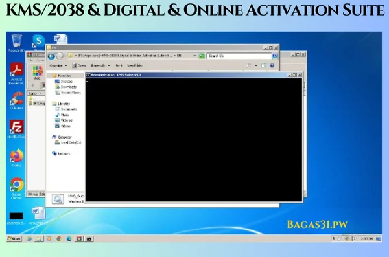The width and height of the screenshot is (389, 257).
Task: Open the Pictures library
Action: point(64,120)
